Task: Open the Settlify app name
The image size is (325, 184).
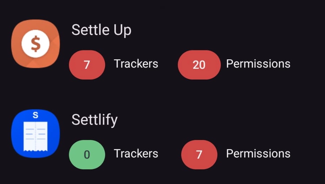Action: point(94,120)
